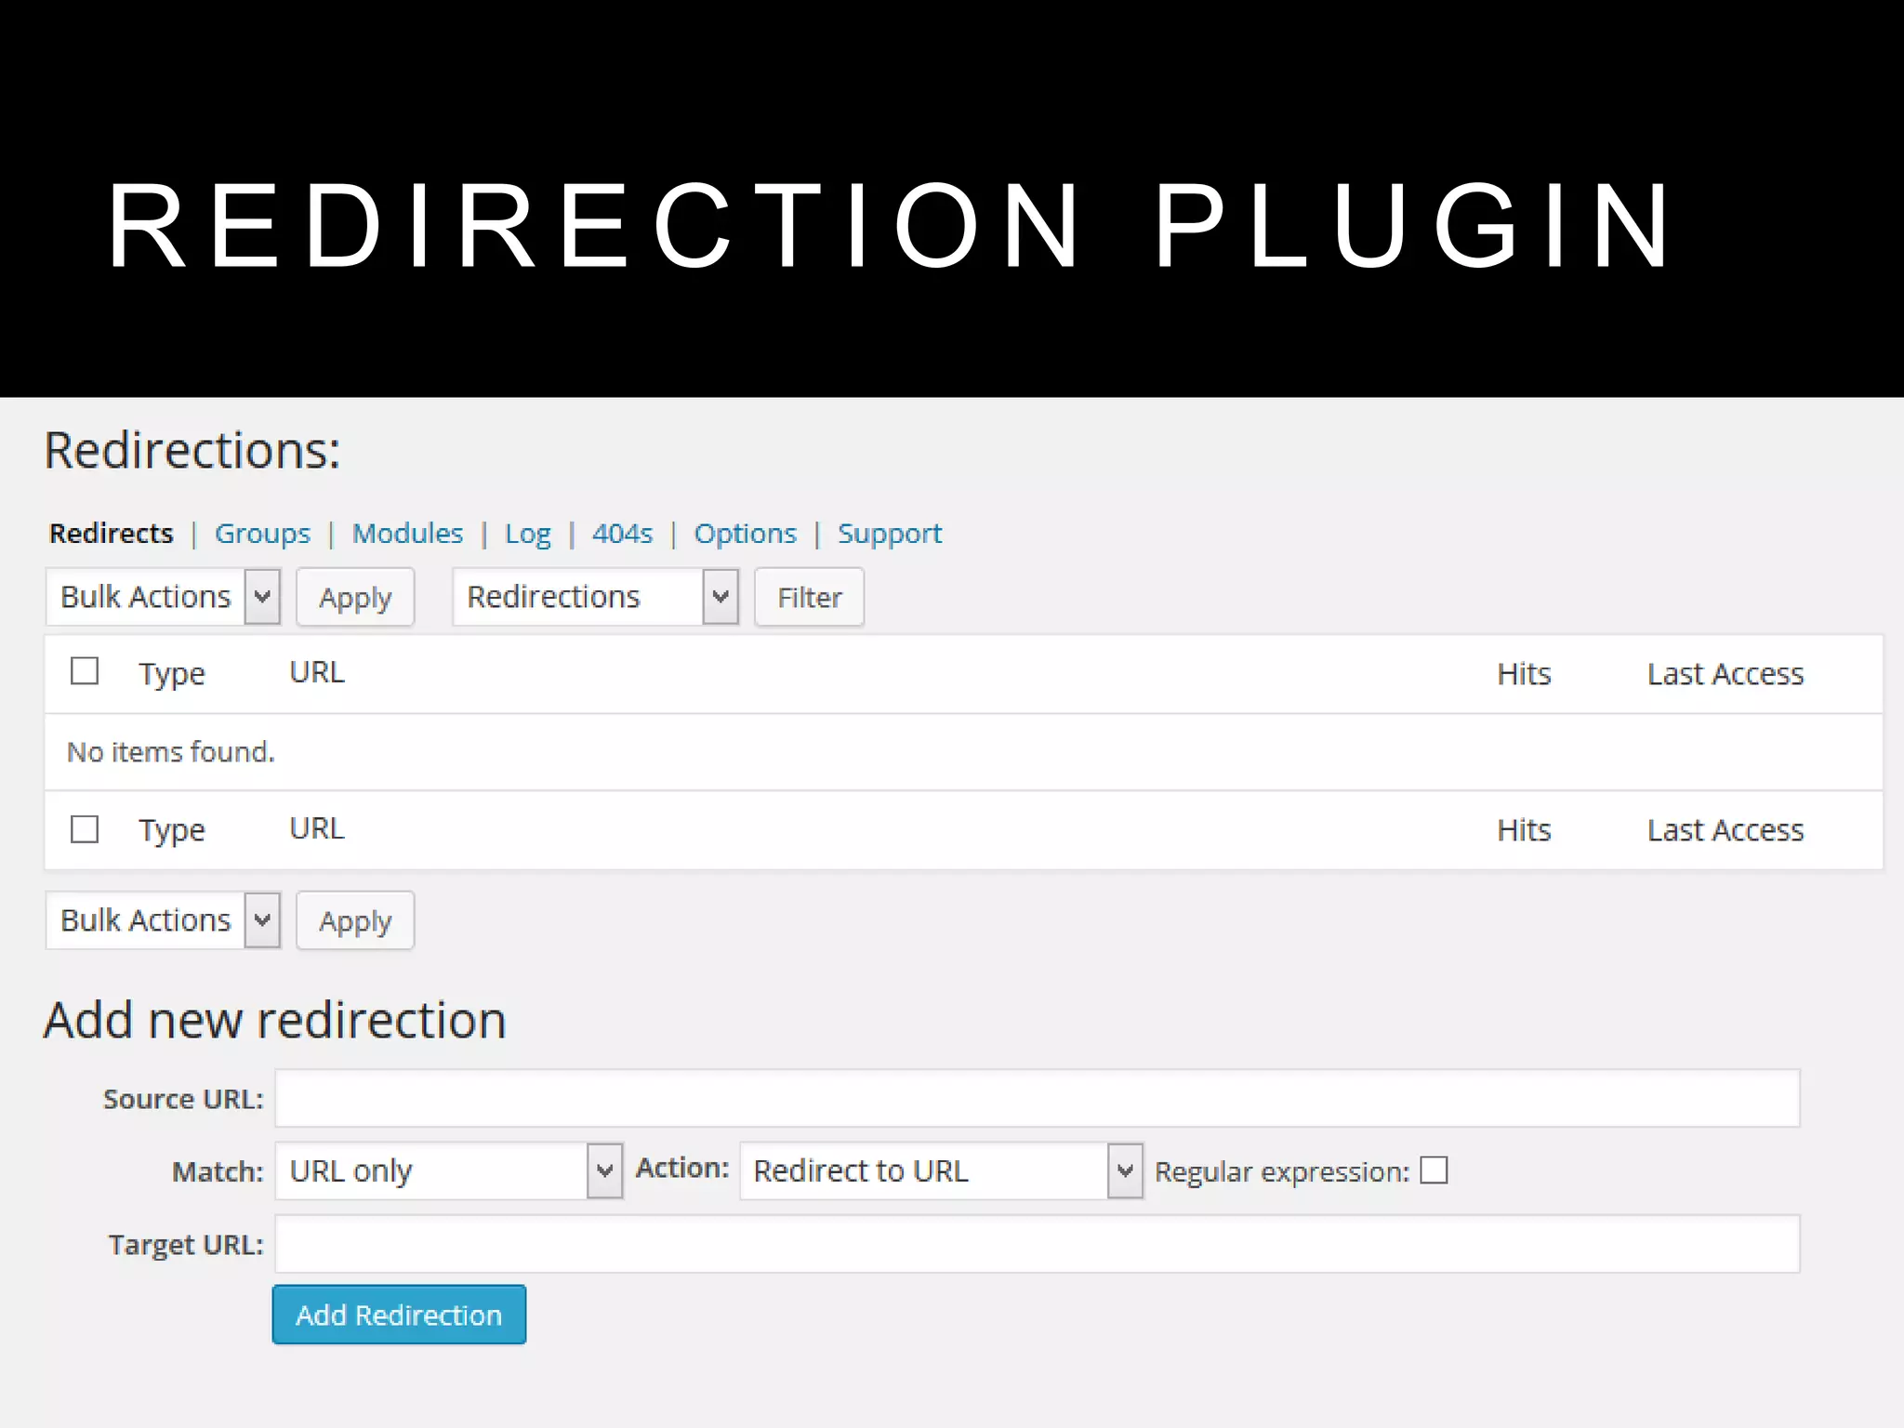
Task: Open the Log tab
Action: 527,534
